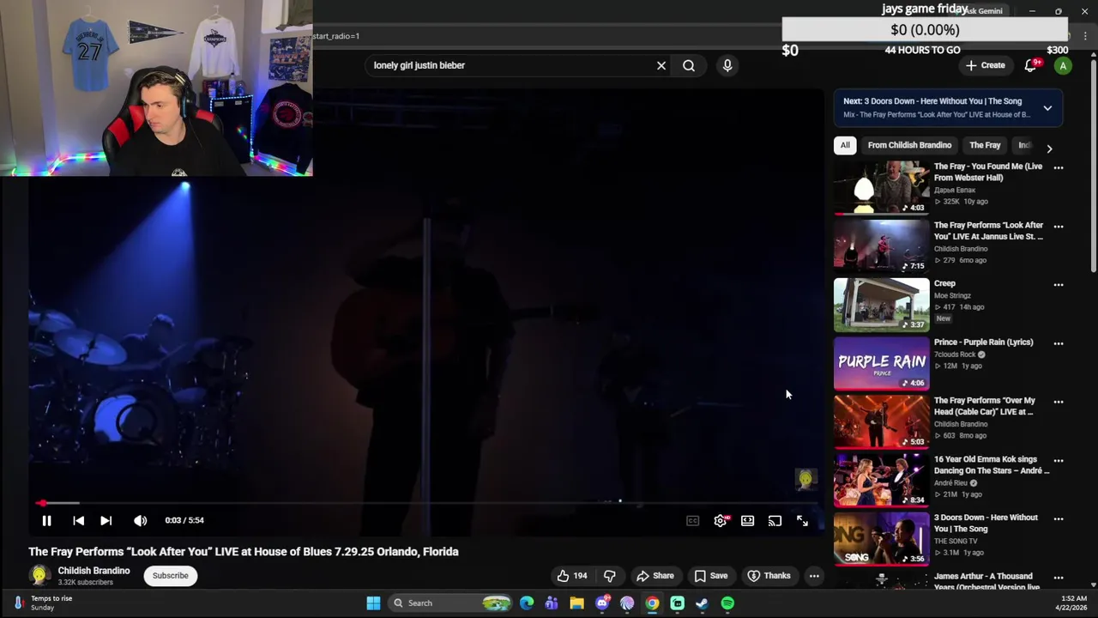Switch to Chrome in taskbar
Image resolution: width=1098 pixels, height=618 pixels.
(652, 603)
